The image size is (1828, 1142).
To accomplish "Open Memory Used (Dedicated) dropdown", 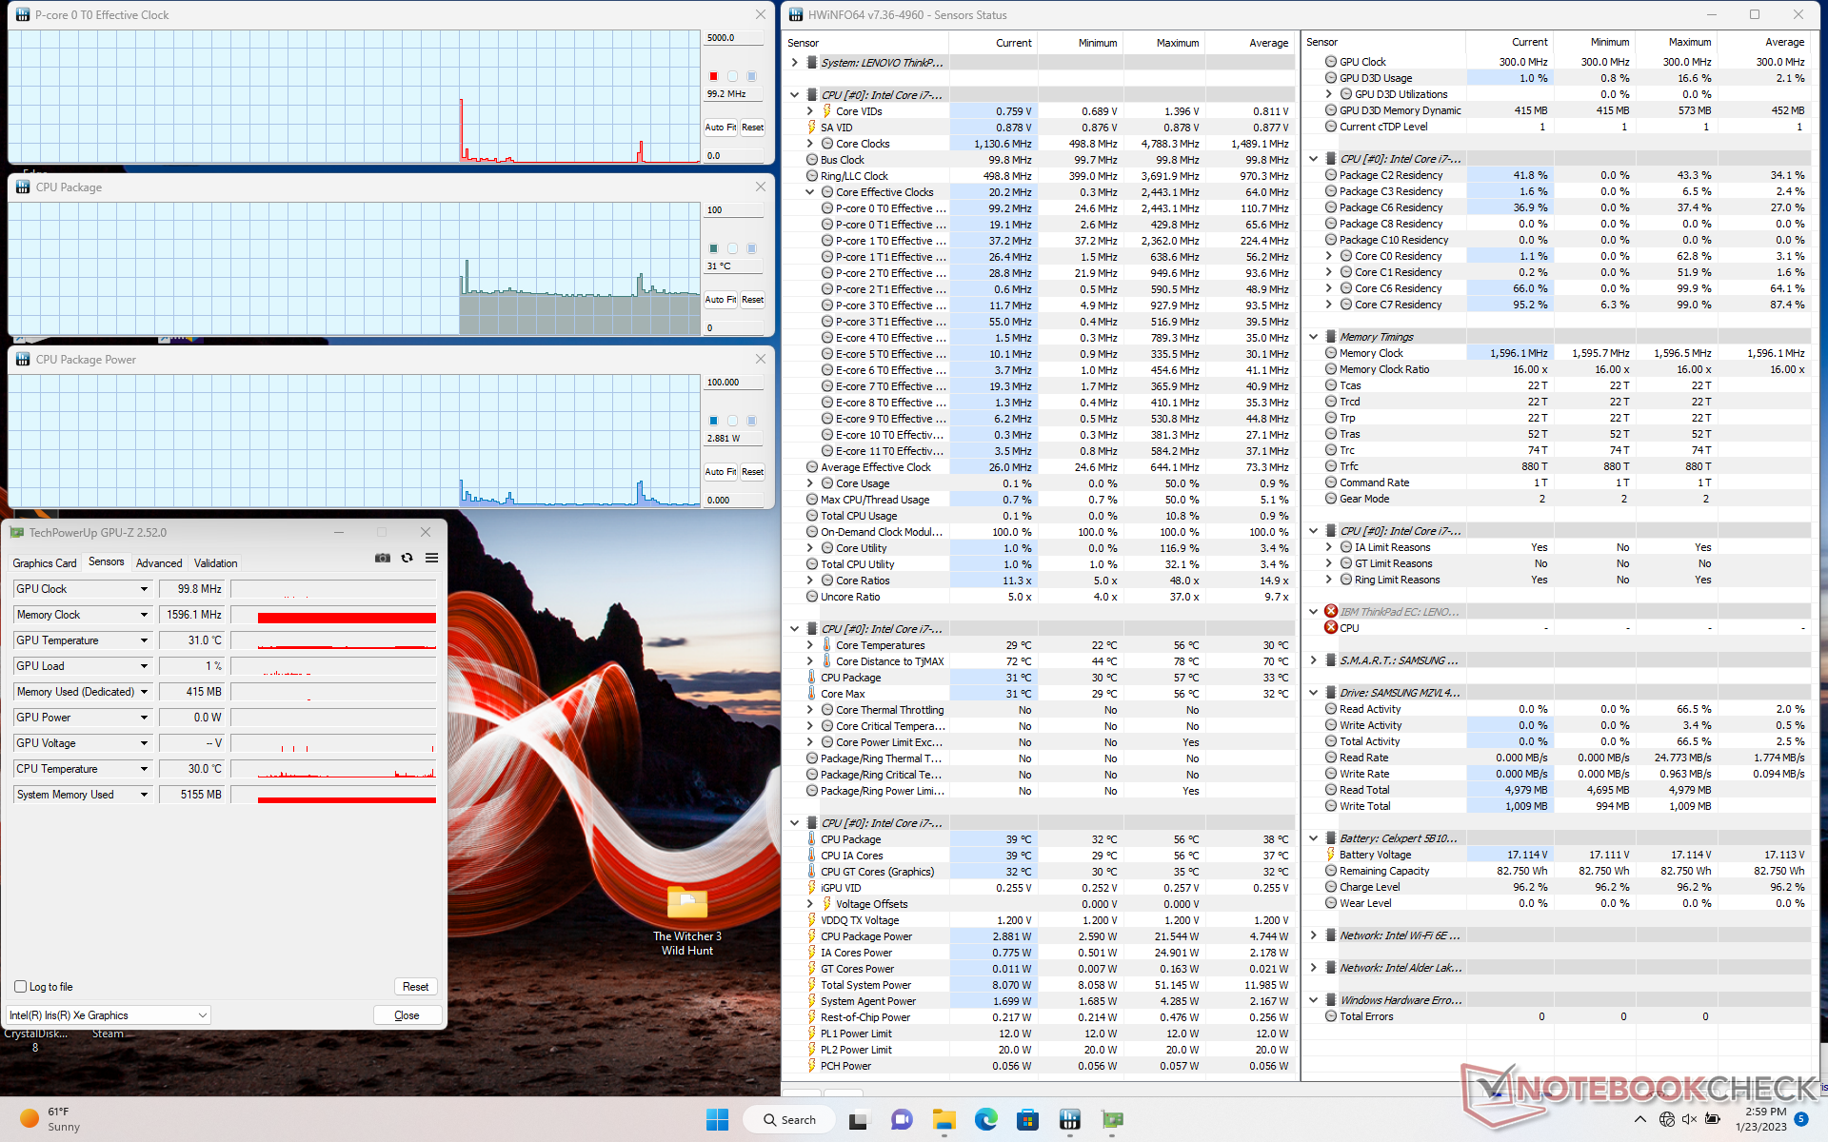I will click(144, 692).
